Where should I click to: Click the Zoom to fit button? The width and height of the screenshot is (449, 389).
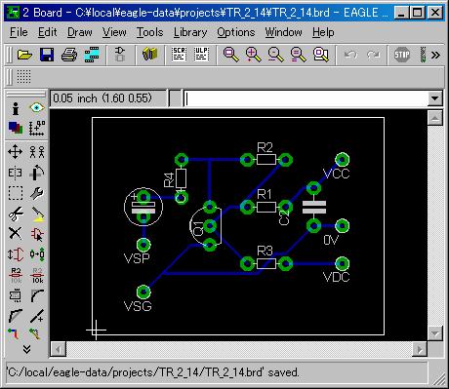pyautogui.click(x=231, y=55)
